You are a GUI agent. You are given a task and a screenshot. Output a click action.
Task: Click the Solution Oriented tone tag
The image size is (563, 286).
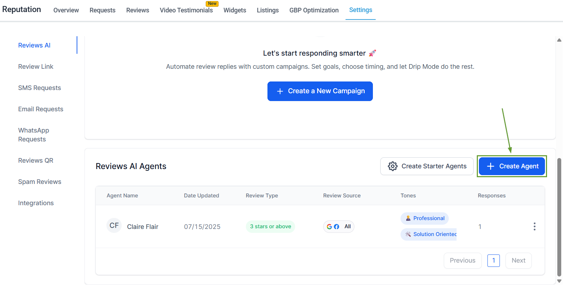pos(429,234)
